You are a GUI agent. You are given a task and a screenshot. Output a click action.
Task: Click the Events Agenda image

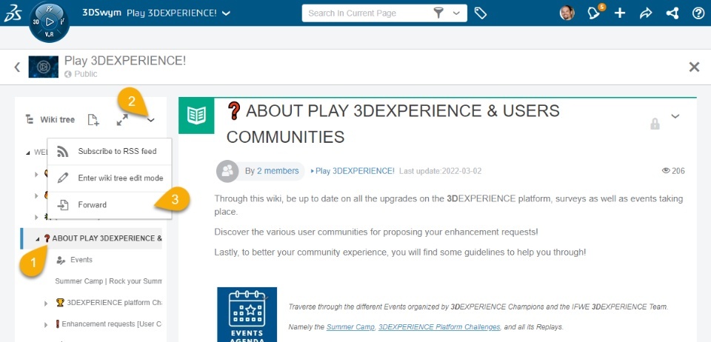247,315
